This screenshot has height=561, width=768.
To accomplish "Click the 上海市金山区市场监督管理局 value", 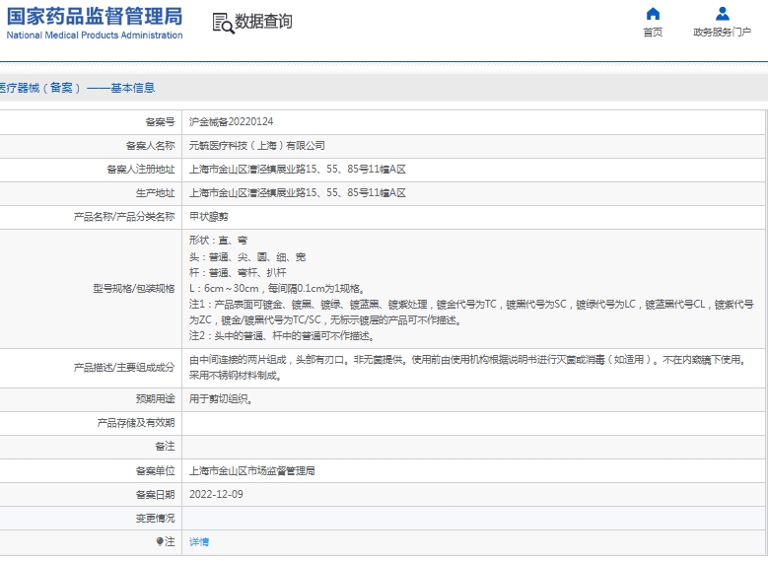I will point(251,471).
